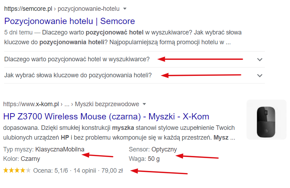Click the question 'Dlaczego warto pozycjonować hotel w wyszukiwarce?'

point(77,59)
